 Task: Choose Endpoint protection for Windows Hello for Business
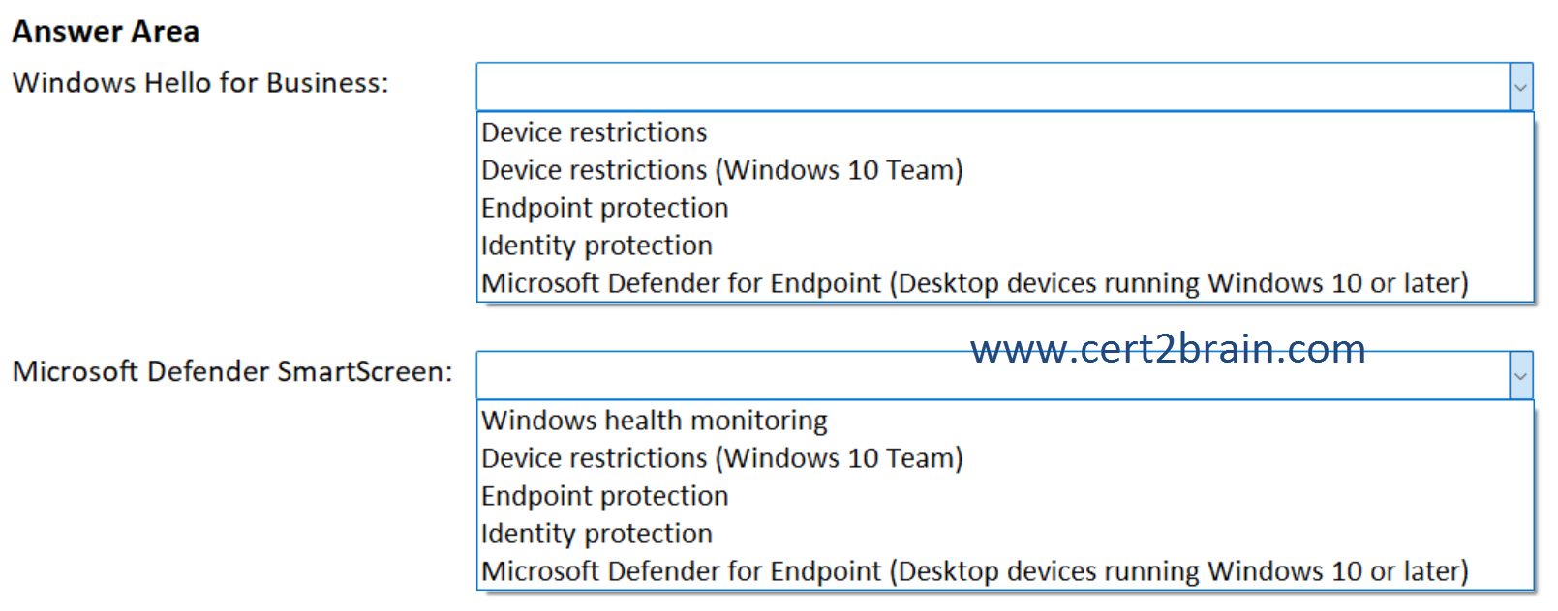604,207
